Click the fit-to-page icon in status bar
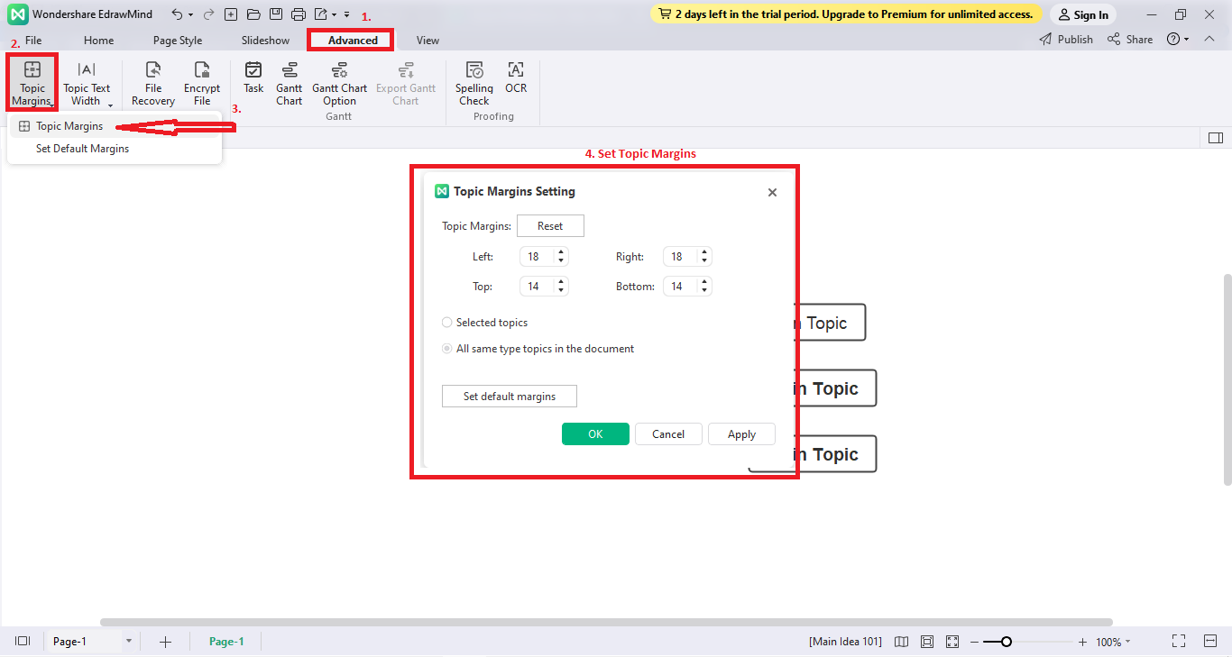Screen dimensions: 1232x657 click(927, 642)
